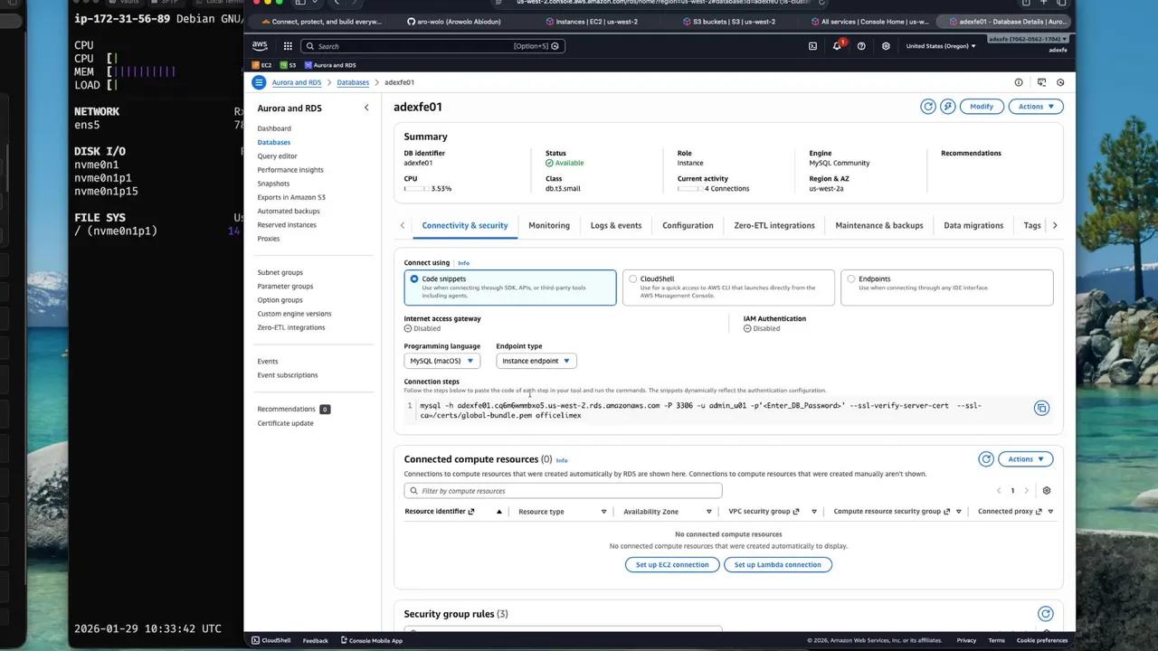The image size is (1158, 651).
Task: Open compute resources table preferences gear
Action: click(1047, 491)
